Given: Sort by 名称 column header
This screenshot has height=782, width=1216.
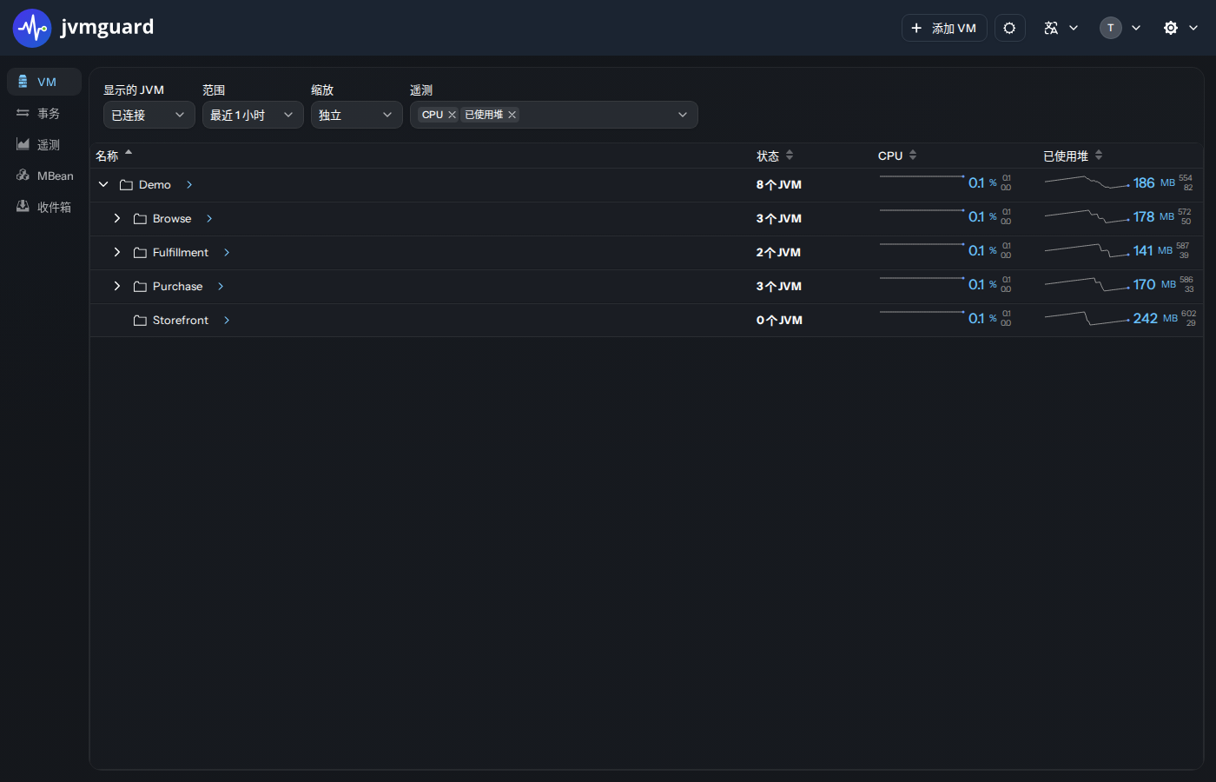Looking at the screenshot, I should pos(114,156).
